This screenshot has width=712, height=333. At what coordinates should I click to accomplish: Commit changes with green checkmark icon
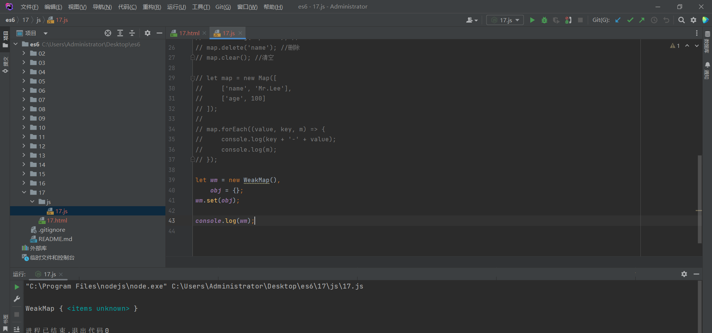pyautogui.click(x=630, y=20)
